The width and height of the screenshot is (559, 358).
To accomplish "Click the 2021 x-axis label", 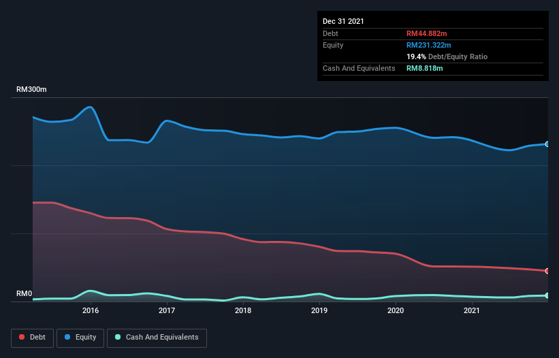I will click(472, 310).
